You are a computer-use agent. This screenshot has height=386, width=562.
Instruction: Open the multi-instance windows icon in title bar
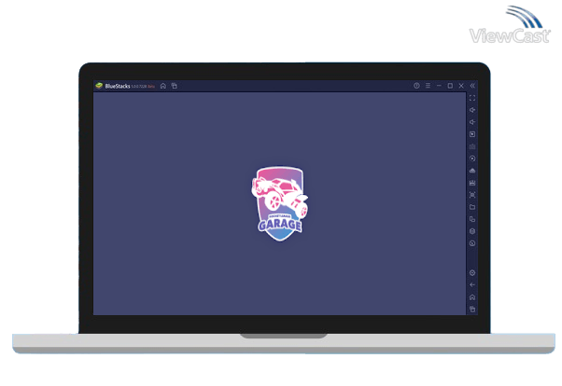click(174, 86)
